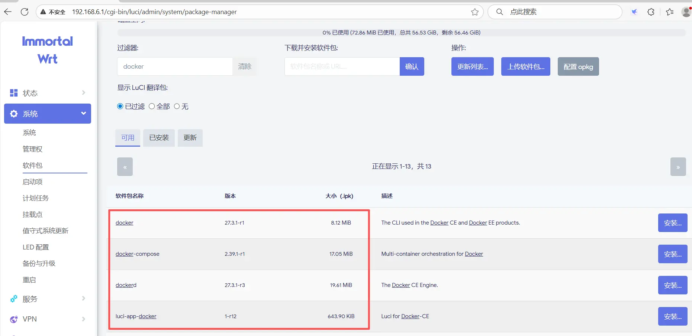Open the dockerd package link
The height and width of the screenshot is (336, 692).
(126, 285)
